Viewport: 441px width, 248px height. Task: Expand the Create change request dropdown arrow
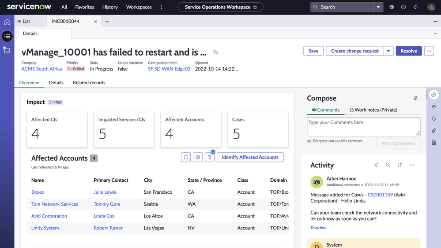tap(388, 51)
